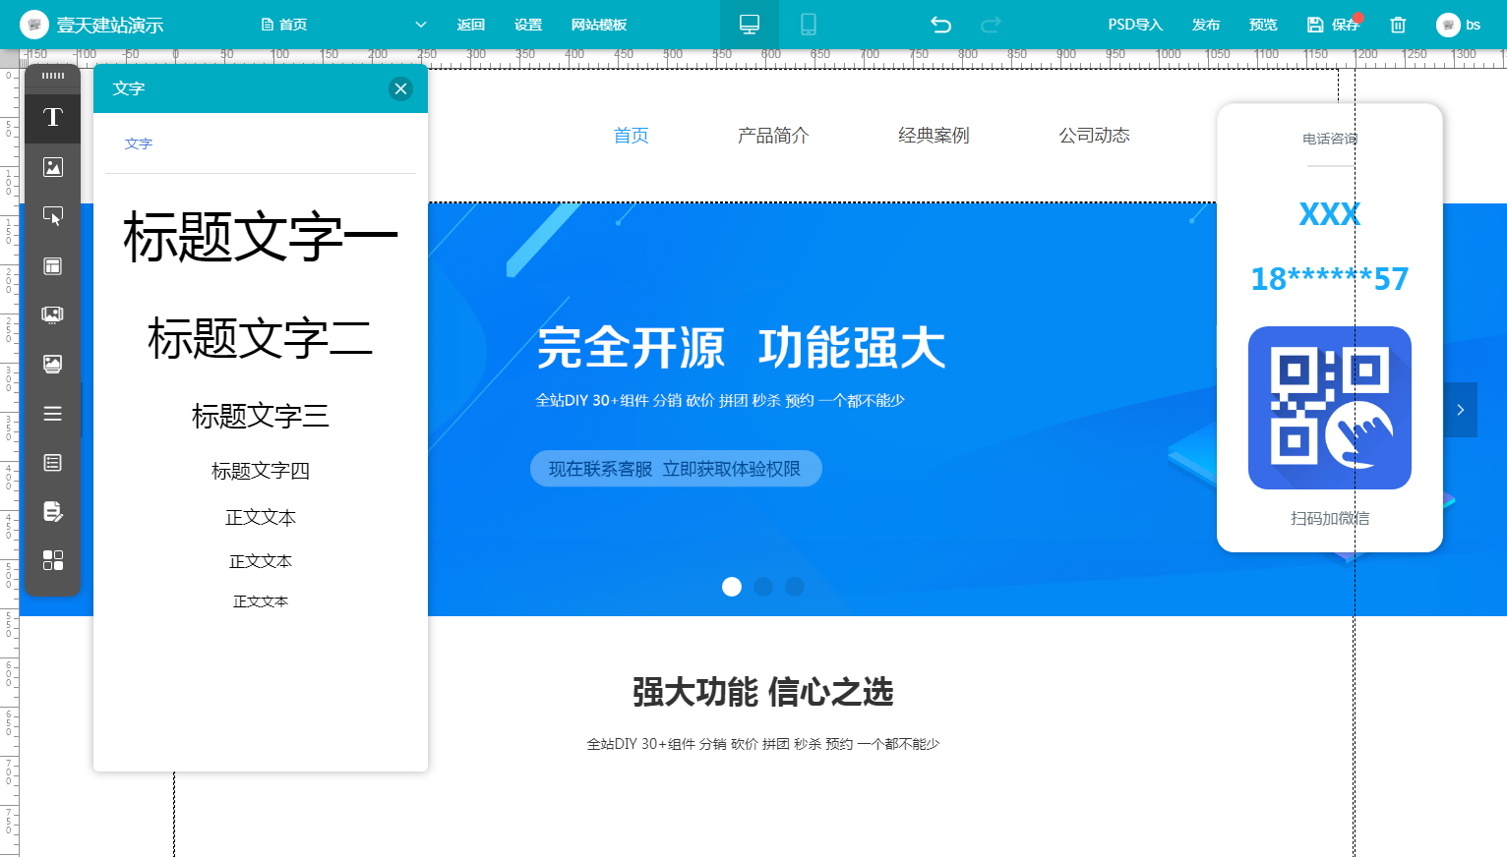The height and width of the screenshot is (857, 1507).
Task: Click the 发布 button
Action: click(x=1206, y=25)
